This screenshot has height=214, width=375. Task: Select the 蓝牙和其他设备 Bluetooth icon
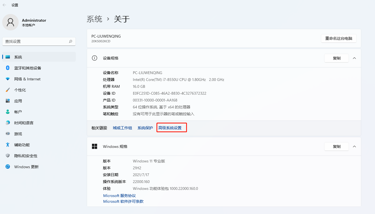8,68
